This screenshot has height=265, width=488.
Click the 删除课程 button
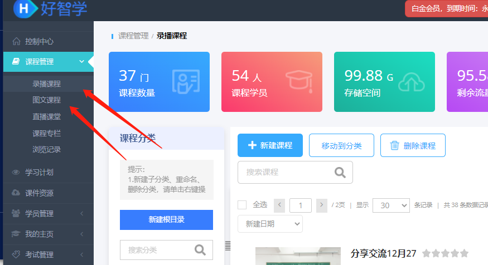click(x=413, y=145)
